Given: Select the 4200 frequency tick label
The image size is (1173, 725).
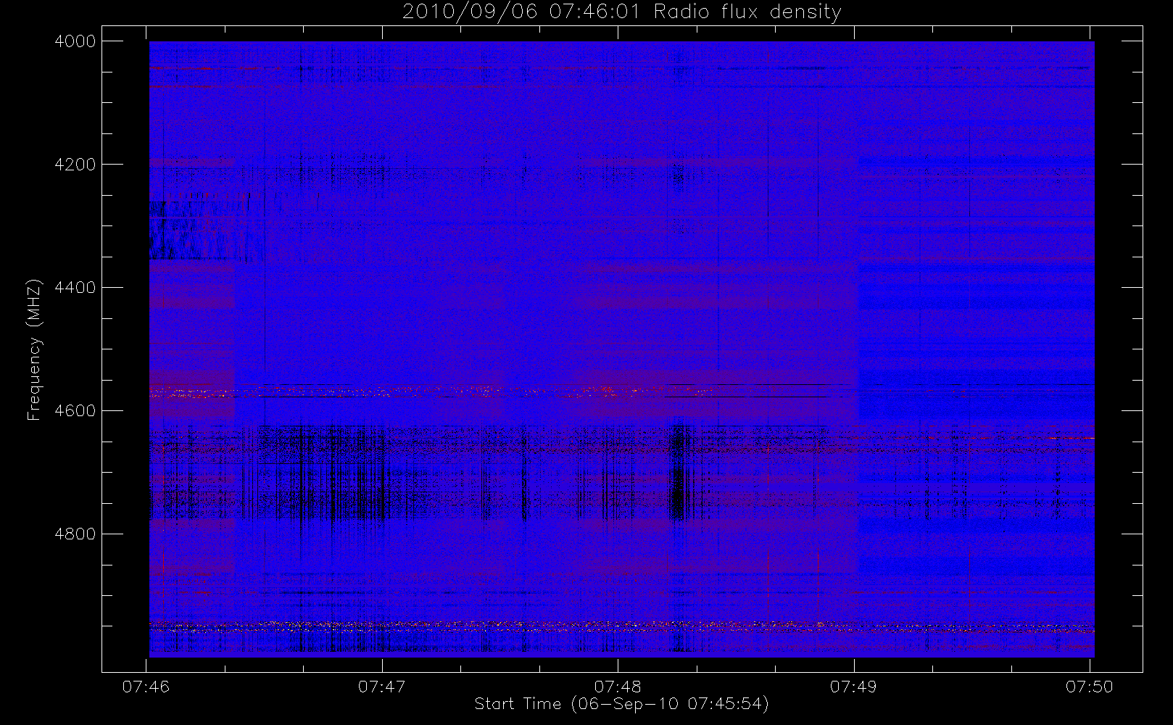Looking at the screenshot, I should coord(75,165).
